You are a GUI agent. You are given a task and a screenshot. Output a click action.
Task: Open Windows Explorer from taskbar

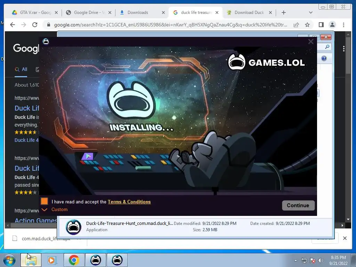31,260
